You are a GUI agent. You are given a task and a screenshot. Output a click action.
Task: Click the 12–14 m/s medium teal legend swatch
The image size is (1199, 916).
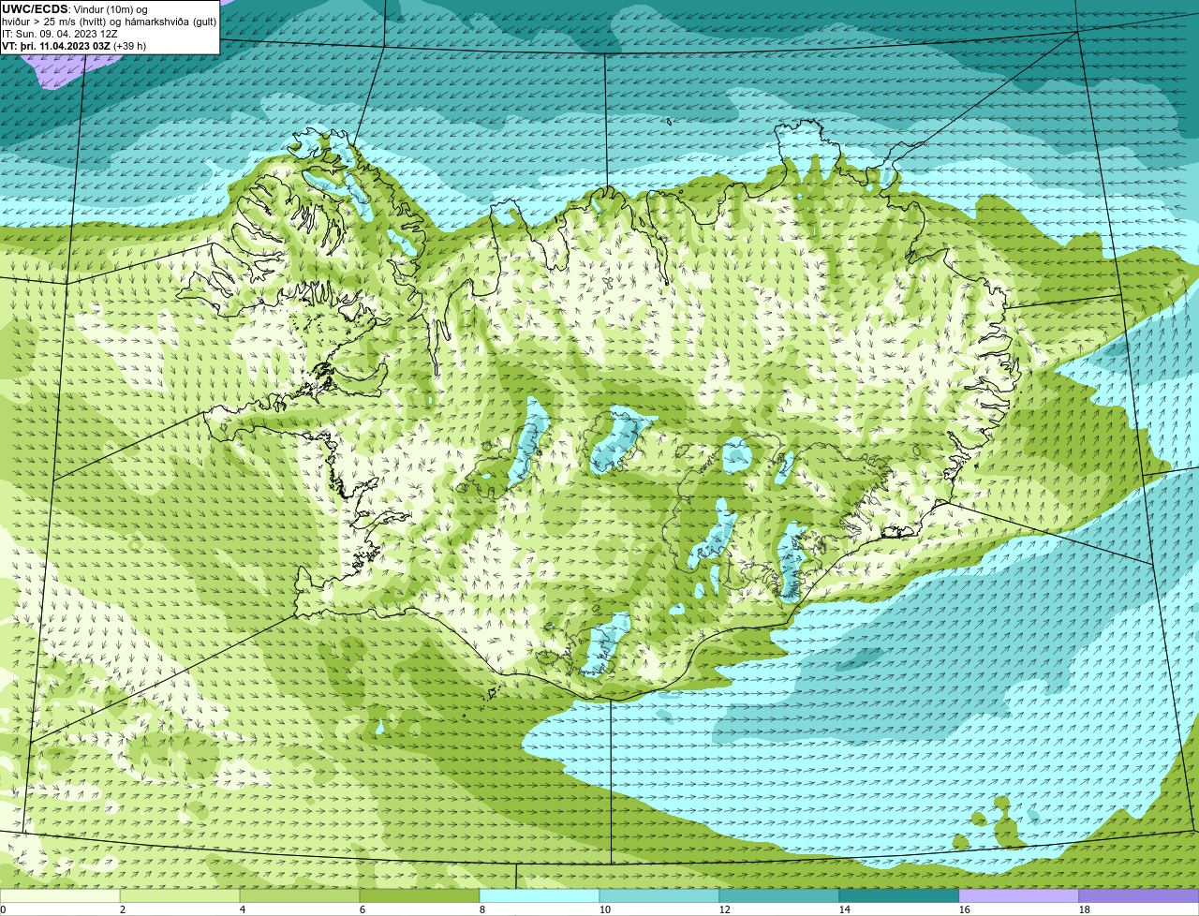point(779,895)
